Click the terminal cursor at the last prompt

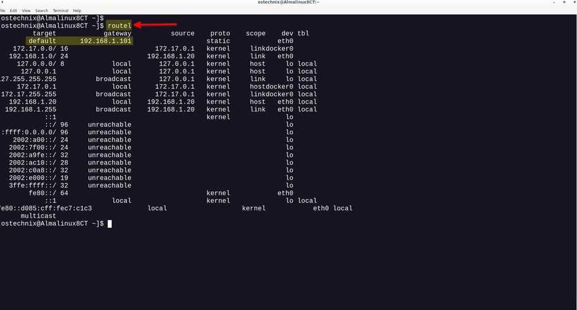point(110,223)
